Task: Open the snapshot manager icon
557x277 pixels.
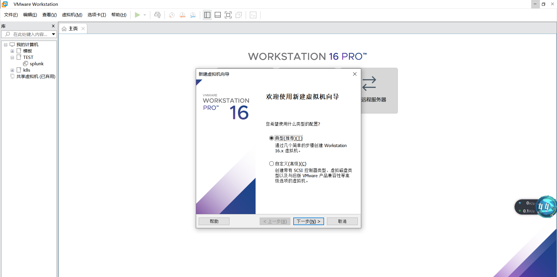Action: click(x=193, y=15)
